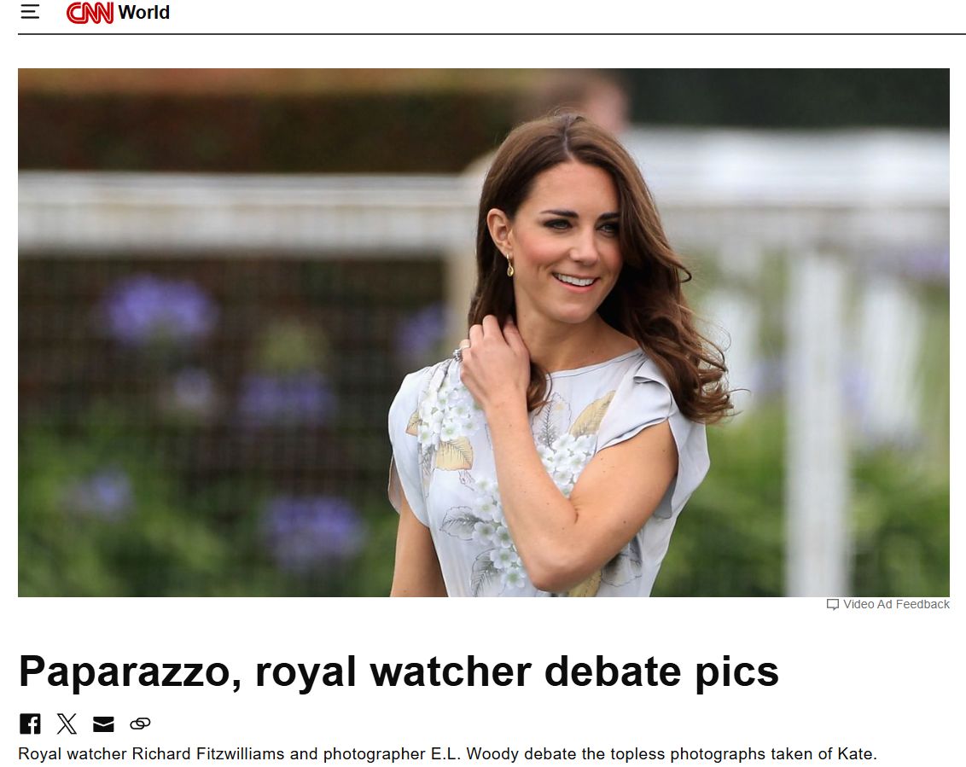Play the main video thumbnail
966x767 pixels.
(484, 333)
